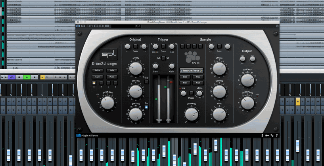Toggle the purple cycle loop button

point(12,77)
